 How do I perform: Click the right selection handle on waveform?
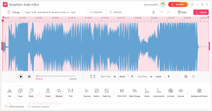(209, 46)
